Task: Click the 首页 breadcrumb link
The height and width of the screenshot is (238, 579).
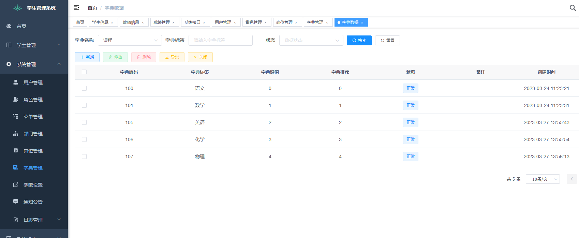Action: pyautogui.click(x=92, y=8)
